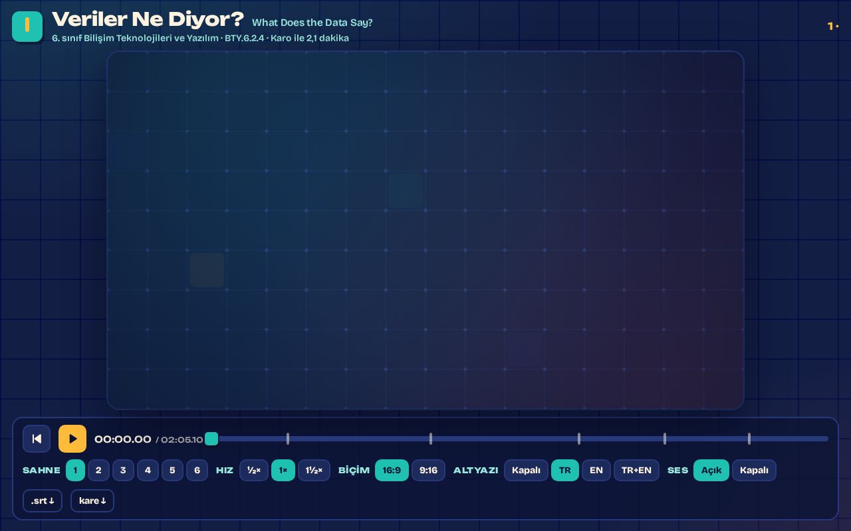Switch format to 9:16
This screenshot has height=531, width=851.
click(428, 470)
